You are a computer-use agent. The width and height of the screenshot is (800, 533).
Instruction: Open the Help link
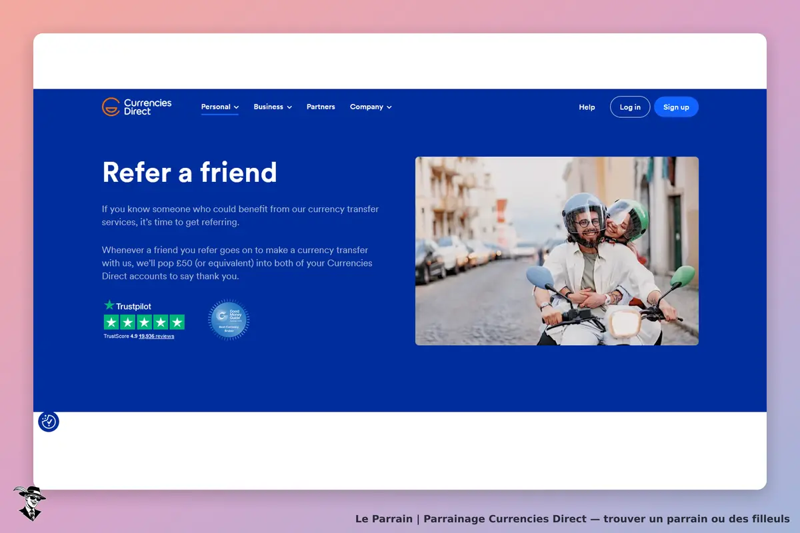coord(587,107)
